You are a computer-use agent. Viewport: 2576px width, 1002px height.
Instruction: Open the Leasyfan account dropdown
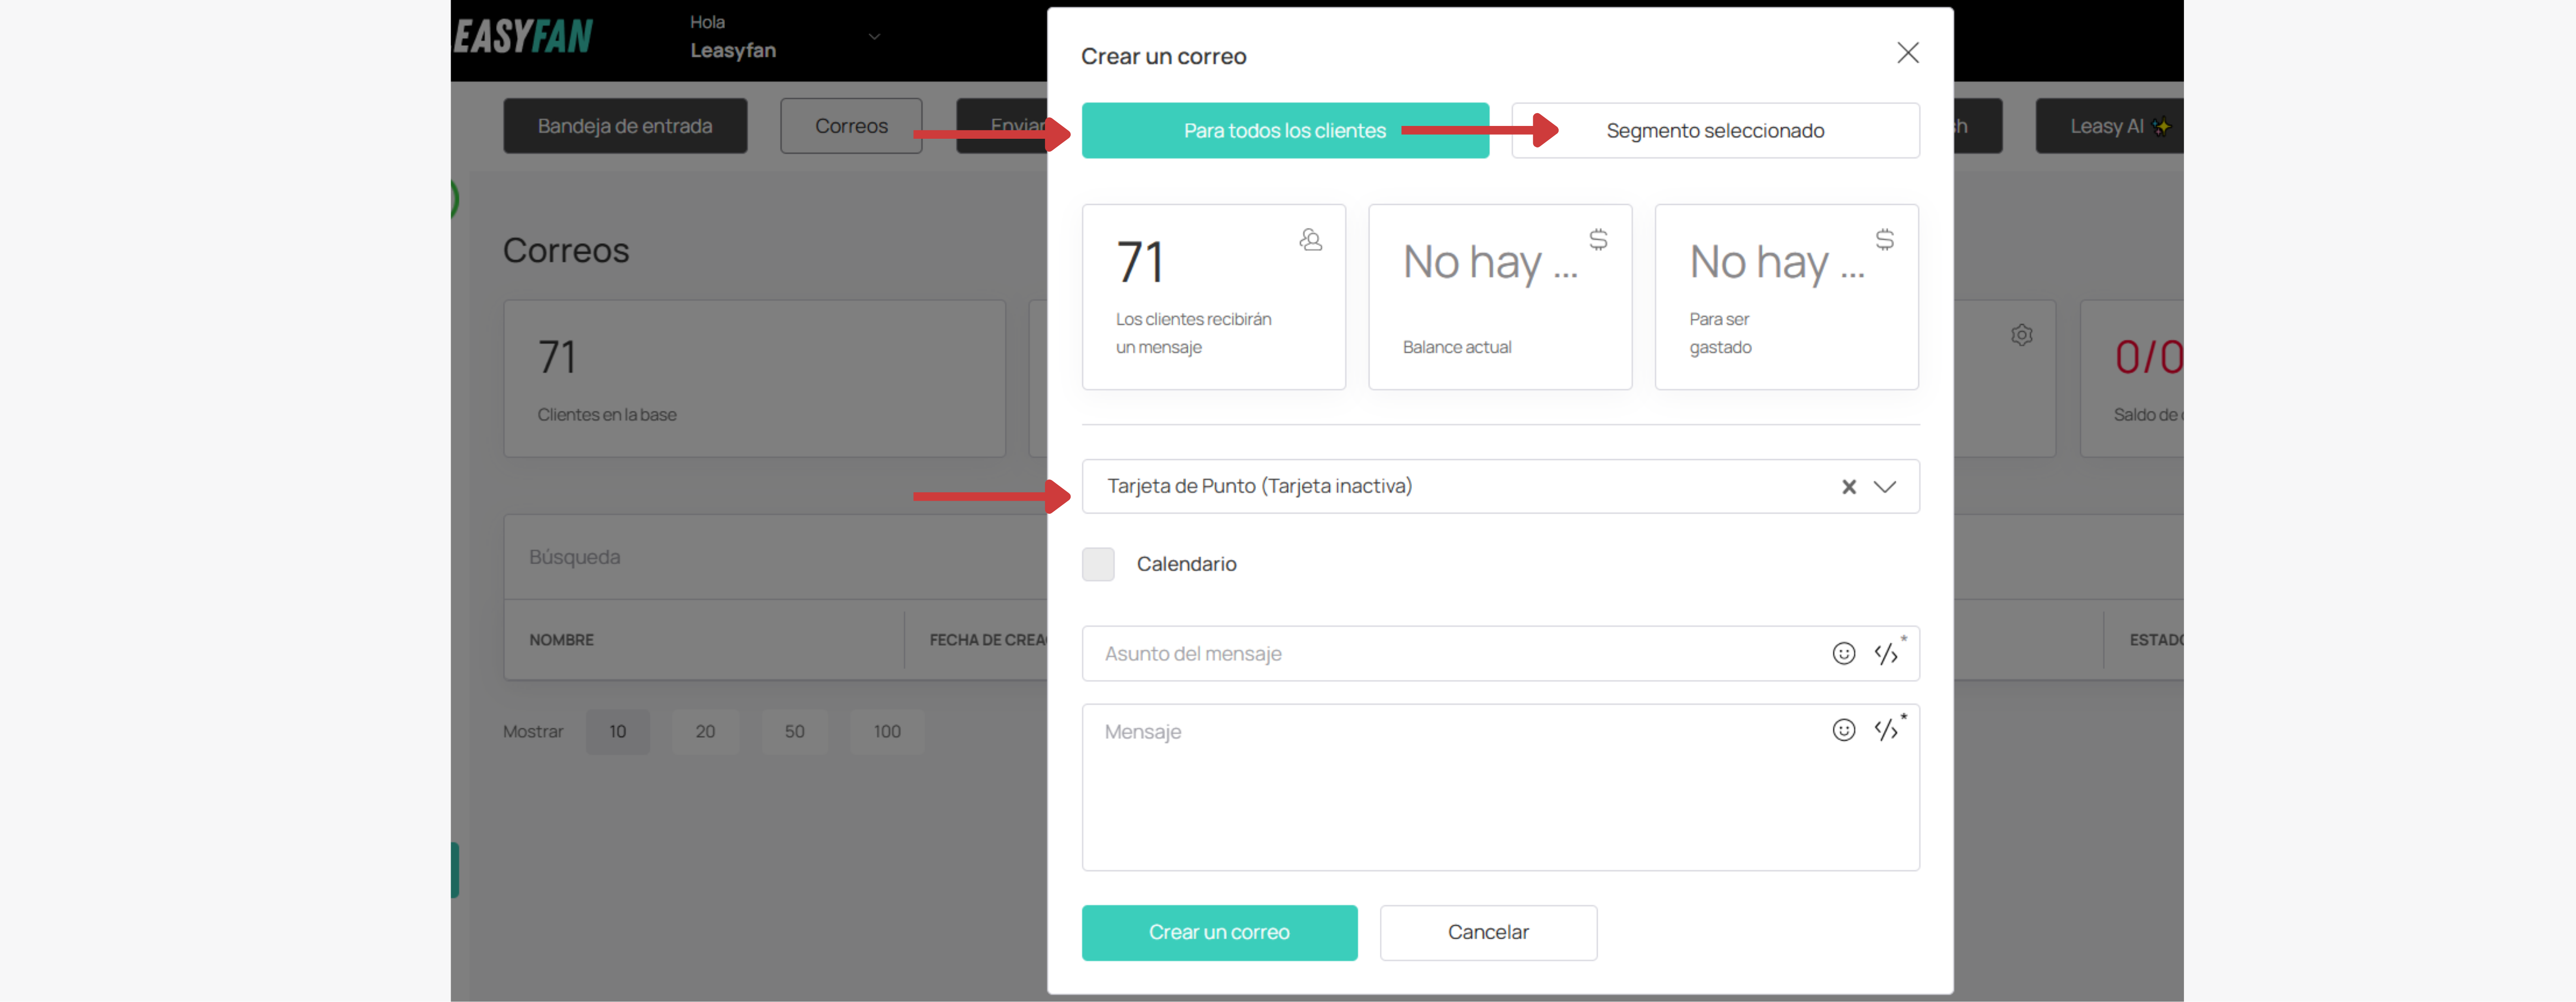tap(874, 37)
